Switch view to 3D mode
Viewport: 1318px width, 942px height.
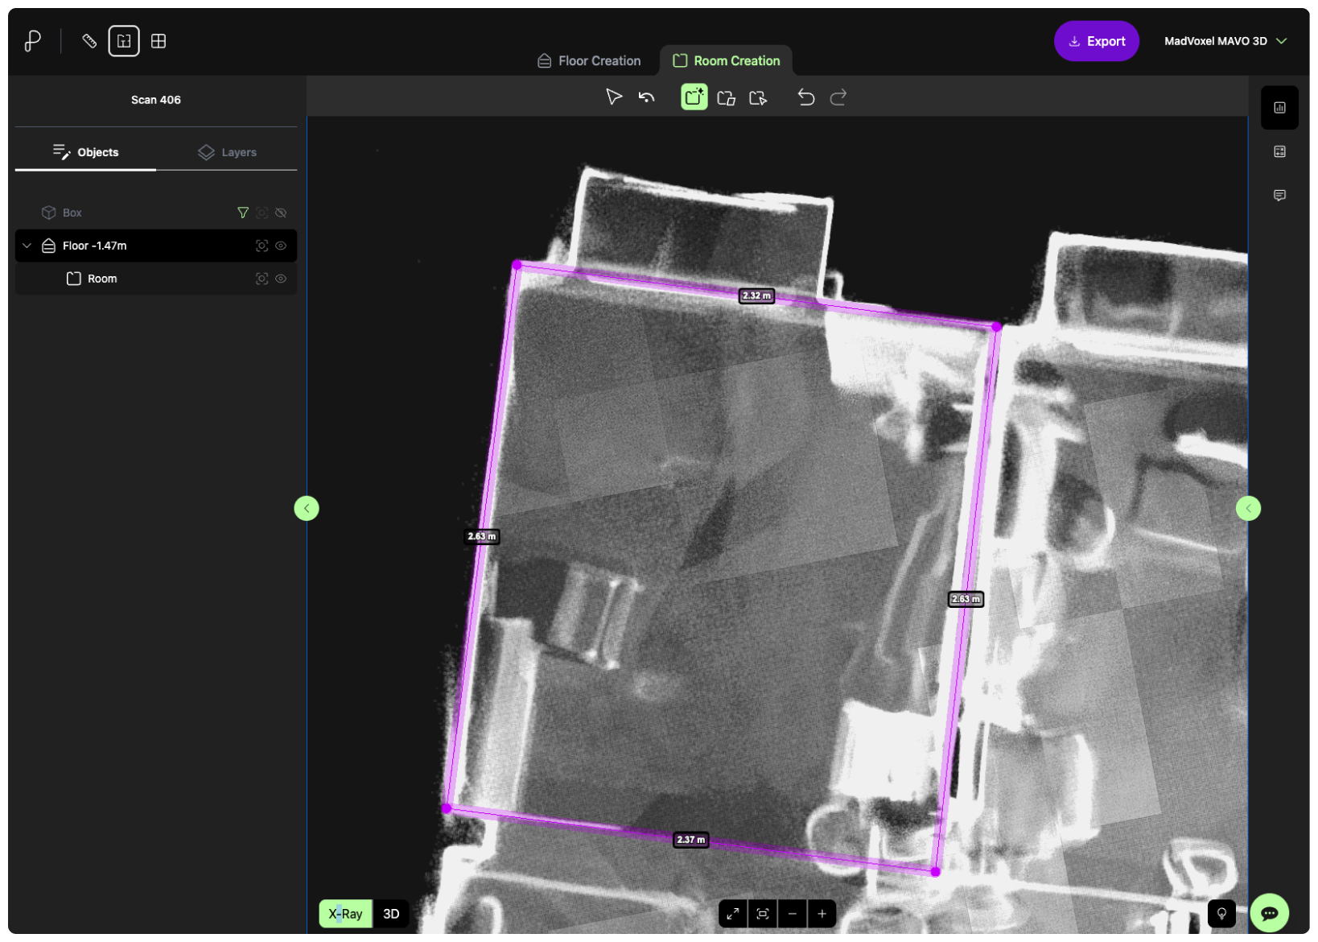coord(391,913)
